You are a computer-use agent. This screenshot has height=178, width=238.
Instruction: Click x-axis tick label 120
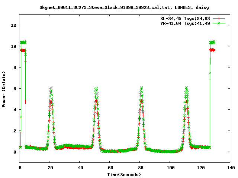201,168
